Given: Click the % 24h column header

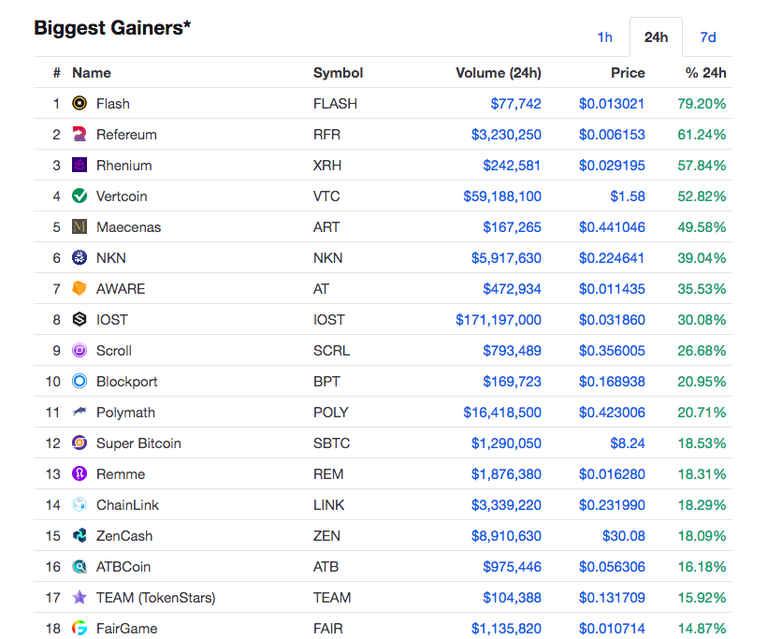Looking at the screenshot, I should click(705, 73).
